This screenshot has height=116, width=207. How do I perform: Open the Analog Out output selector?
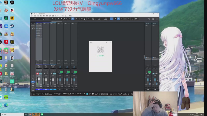click(148, 67)
